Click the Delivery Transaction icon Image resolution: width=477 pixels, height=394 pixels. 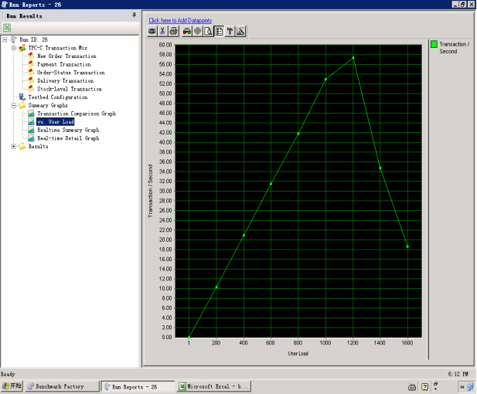(31, 80)
